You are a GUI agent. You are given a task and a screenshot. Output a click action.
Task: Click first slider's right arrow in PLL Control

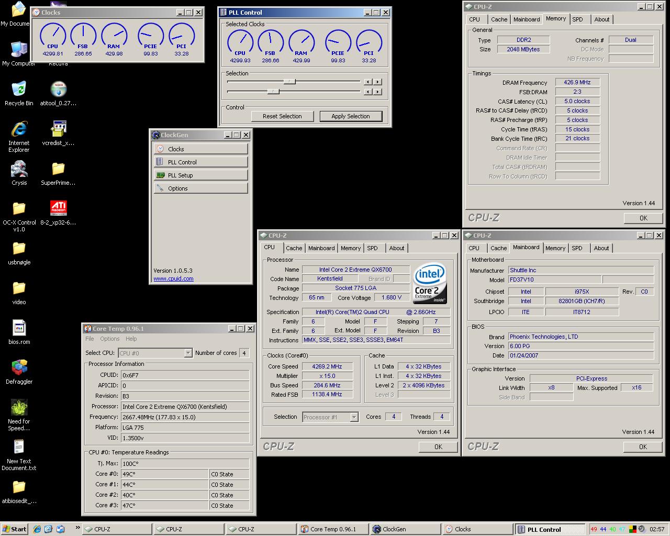377,82
